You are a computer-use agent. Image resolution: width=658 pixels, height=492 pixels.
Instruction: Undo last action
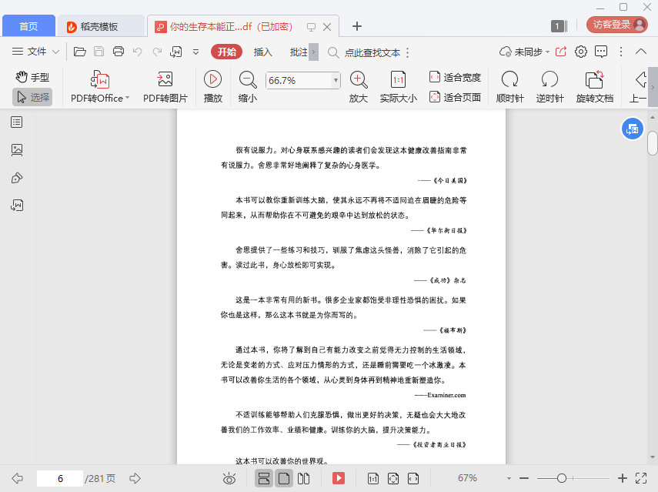tap(137, 52)
